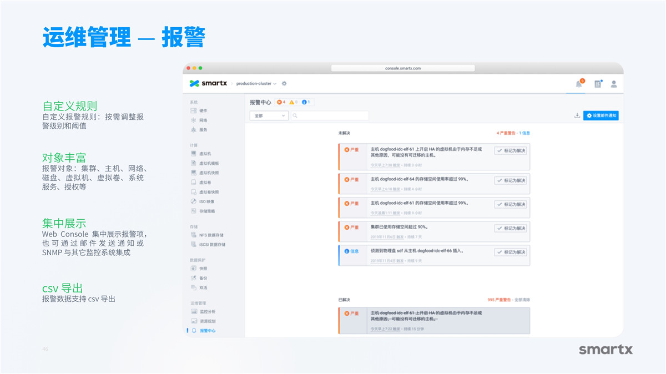Open the 集群已使用存储空间超过 90% alarm text
This screenshot has height=374, width=666.
coord(399,227)
